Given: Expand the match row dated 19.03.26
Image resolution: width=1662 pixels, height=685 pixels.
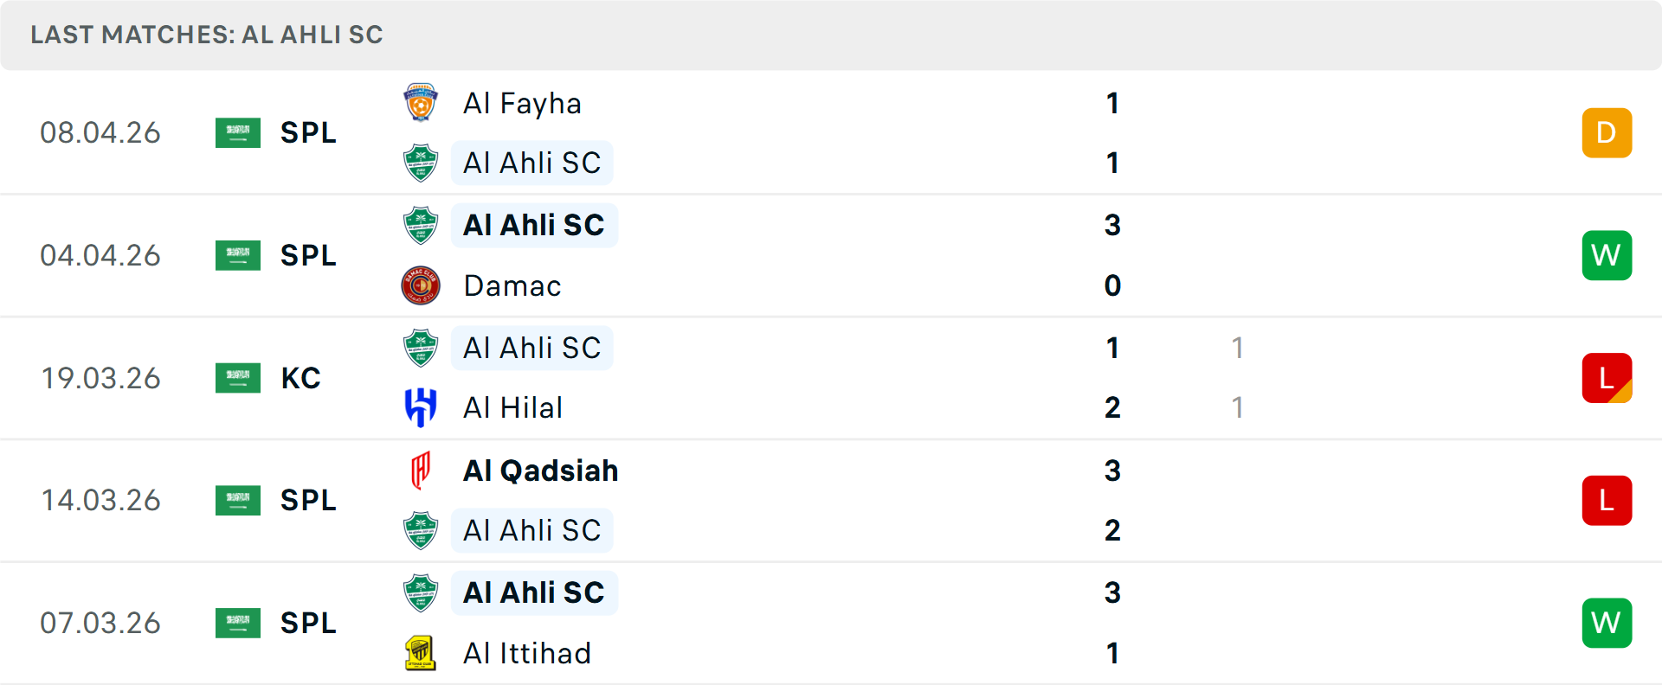Looking at the screenshot, I should pyautogui.click(x=831, y=378).
